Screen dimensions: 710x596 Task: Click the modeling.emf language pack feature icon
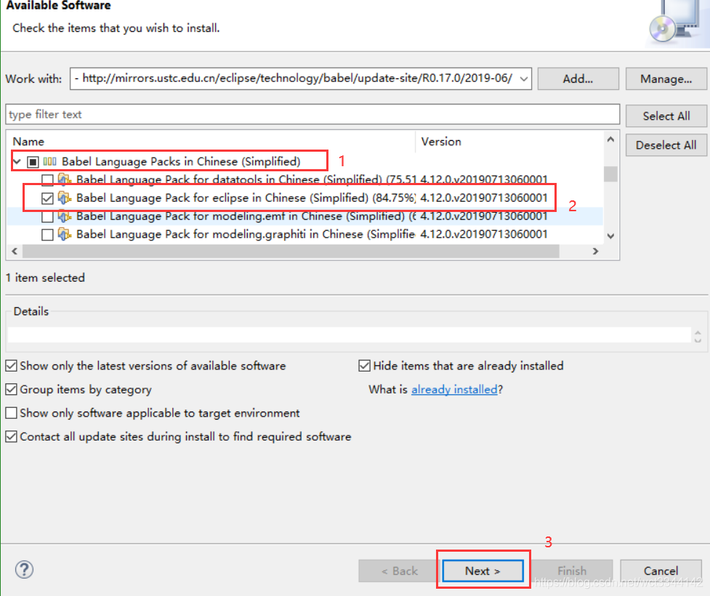[64, 216]
